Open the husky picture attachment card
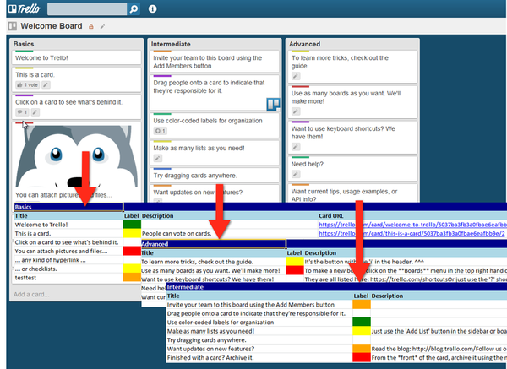 click(x=77, y=161)
